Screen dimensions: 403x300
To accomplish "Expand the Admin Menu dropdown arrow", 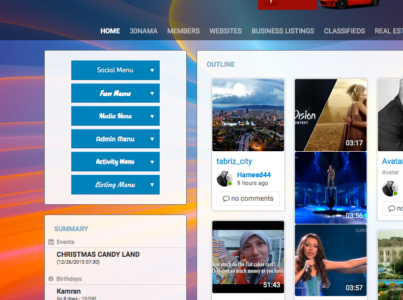I will 152,139.
